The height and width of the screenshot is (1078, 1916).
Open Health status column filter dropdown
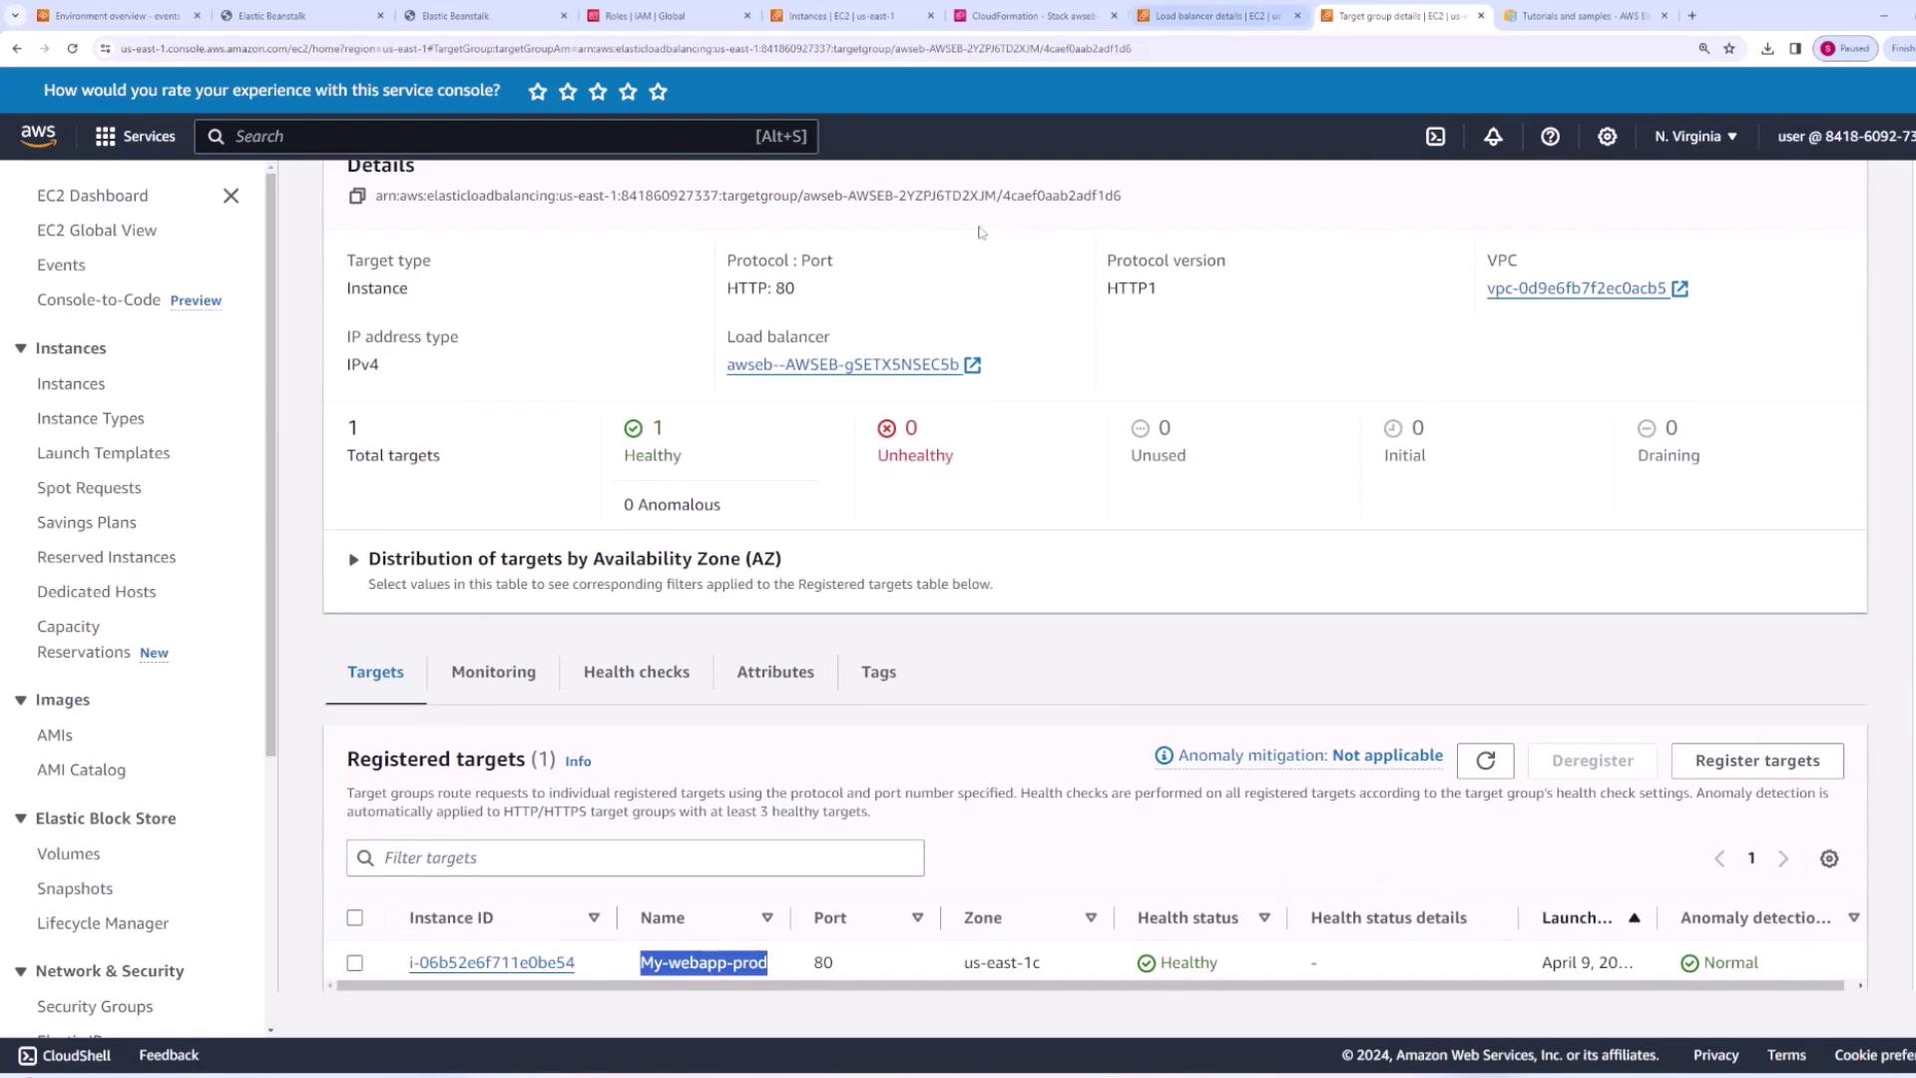pyautogui.click(x=1264, y=918)
